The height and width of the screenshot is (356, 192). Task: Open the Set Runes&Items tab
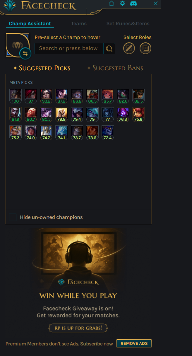pos(128,23)
